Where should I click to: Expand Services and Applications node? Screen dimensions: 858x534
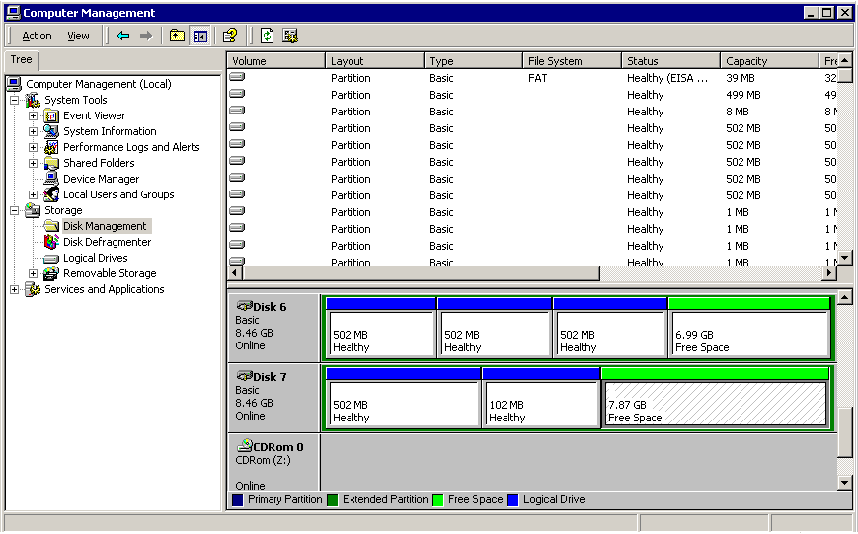15,289
